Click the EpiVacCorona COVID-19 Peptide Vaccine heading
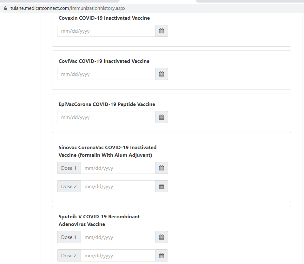This screenshot has width=304, height=264. point(107,104)
